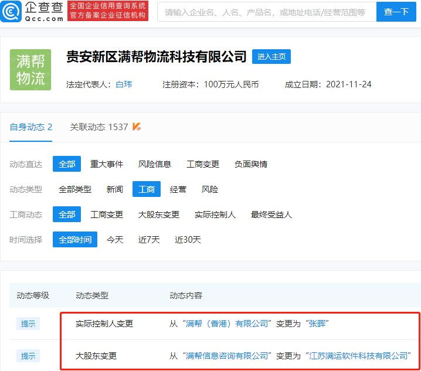Screen dimensions: 421x371
Task: Select 重大事件 in 动态直达 filter
Action: 107,164
